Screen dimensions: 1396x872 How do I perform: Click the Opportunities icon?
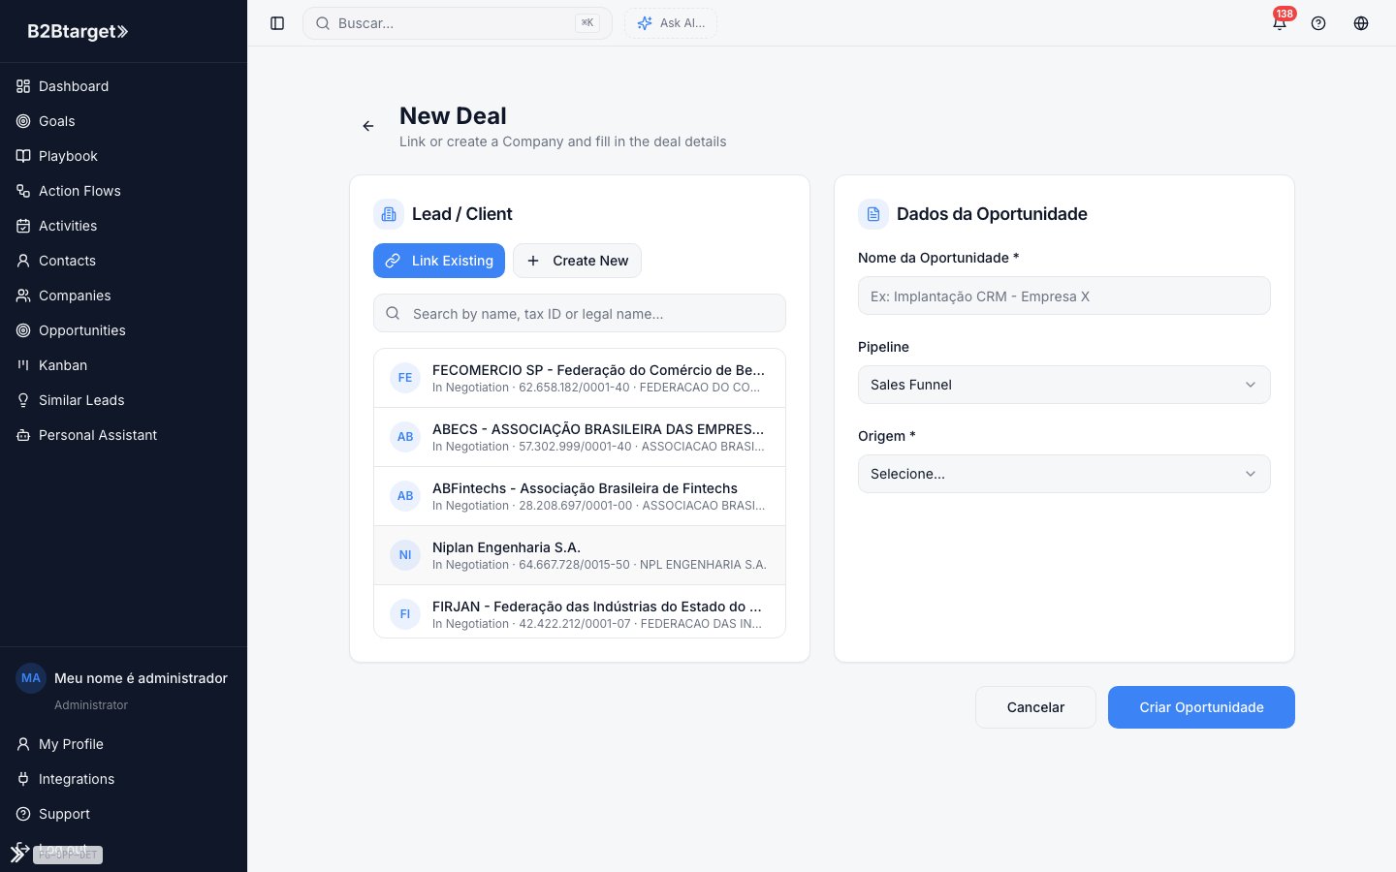point(23,330)
